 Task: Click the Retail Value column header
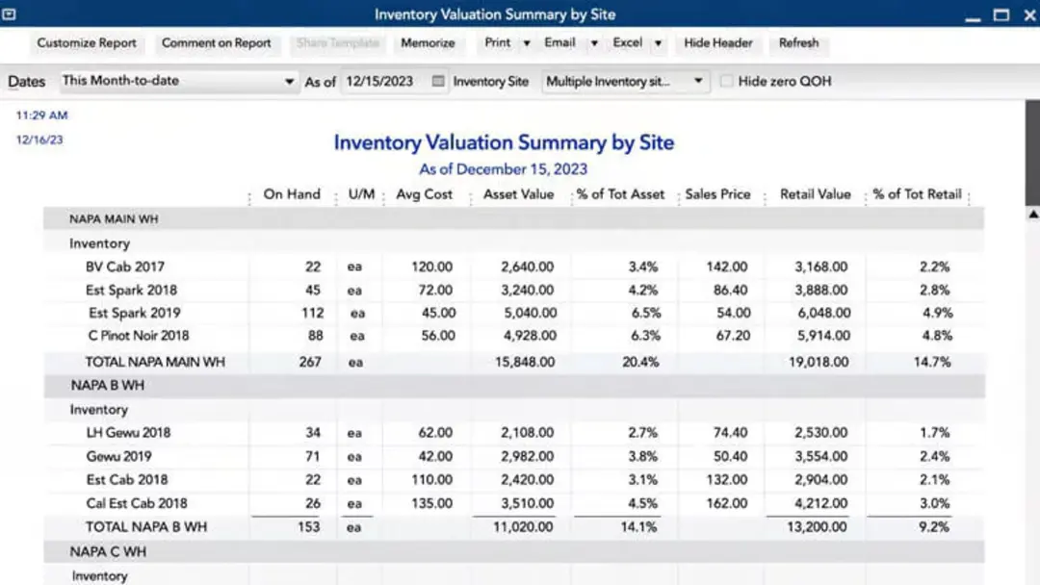(816, 194)
